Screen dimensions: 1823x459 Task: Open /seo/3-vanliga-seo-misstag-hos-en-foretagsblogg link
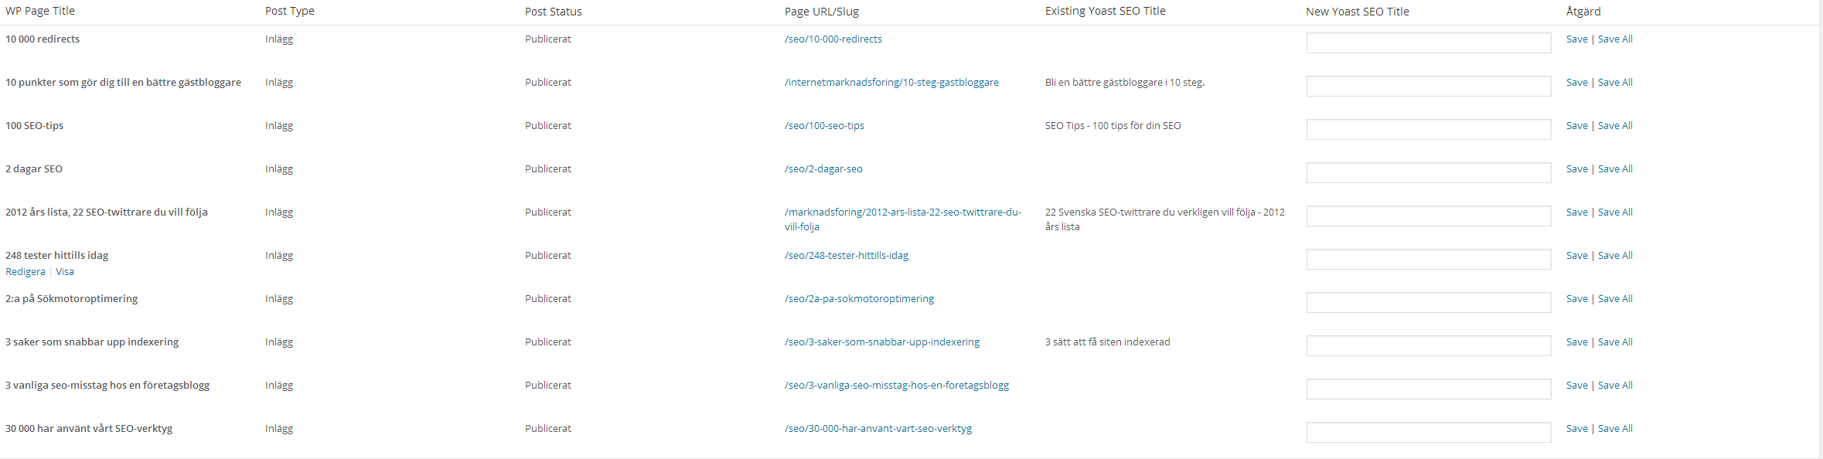tap(897, 385)
